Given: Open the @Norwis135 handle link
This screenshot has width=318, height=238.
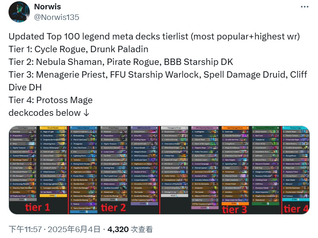Looking at the screenshot, I should (57, 17).
